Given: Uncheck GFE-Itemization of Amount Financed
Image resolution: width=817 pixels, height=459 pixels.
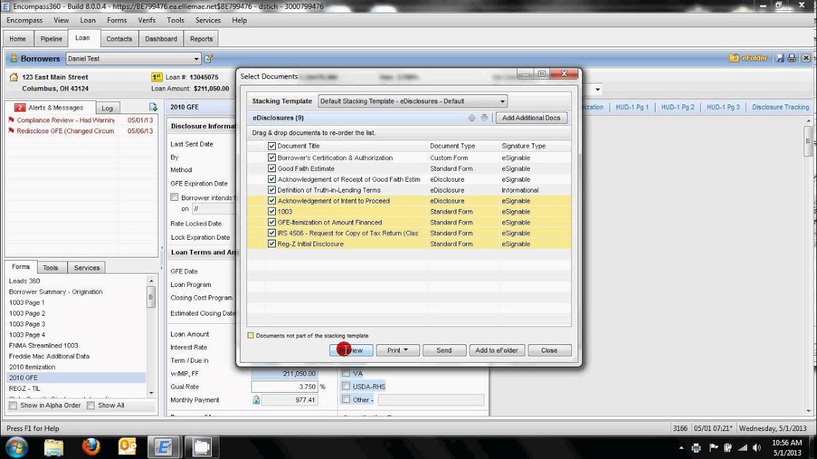Looking at the screenshot, I should (x=272, y=222).
